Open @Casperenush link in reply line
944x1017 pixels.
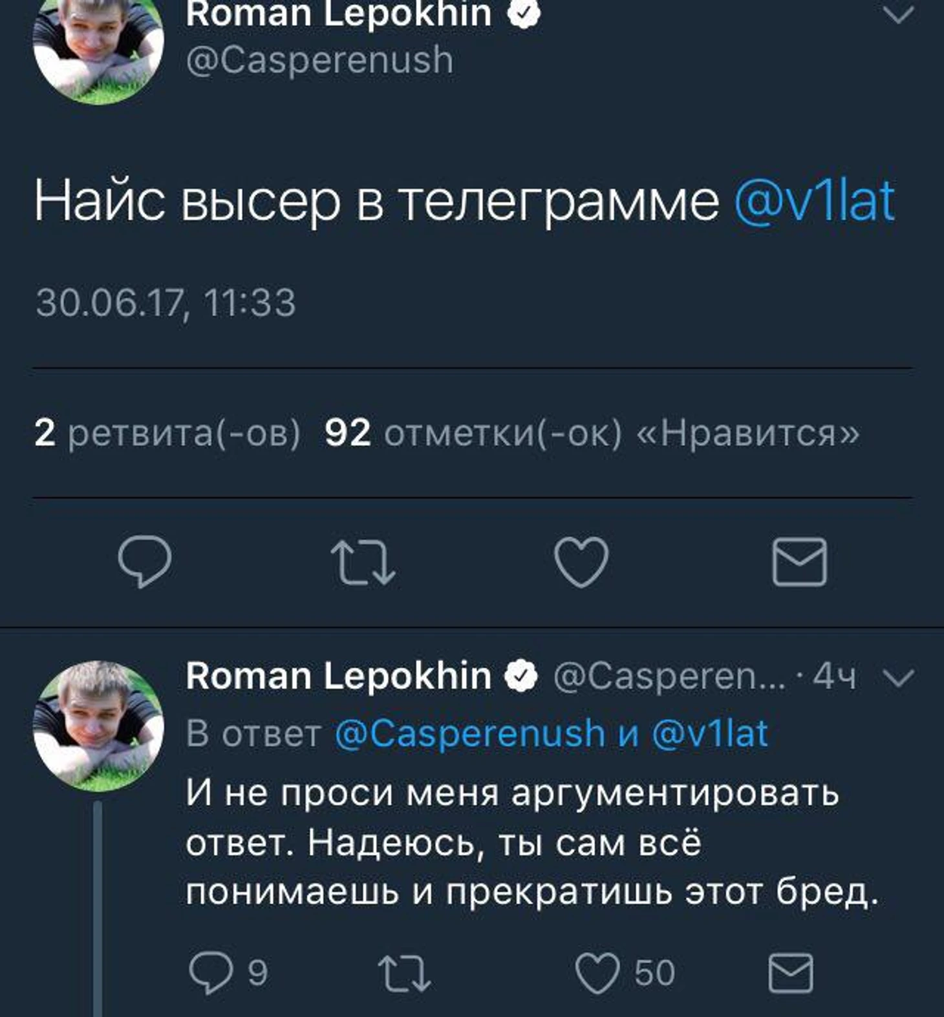tap(469, 734)
